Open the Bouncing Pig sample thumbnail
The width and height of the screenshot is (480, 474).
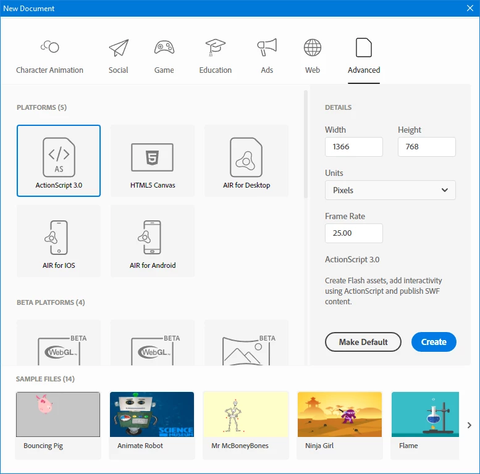58,414
